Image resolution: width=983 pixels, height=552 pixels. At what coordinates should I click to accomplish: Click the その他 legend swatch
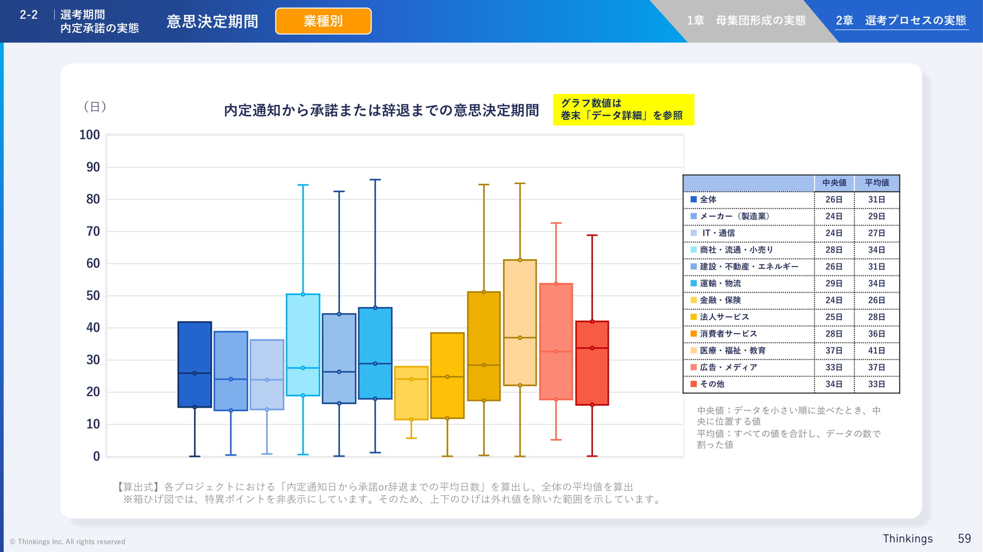tap(693, 384)
